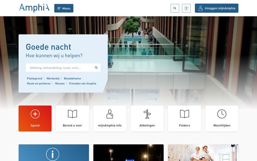Image resolution: width=257 pixels, height=161 pixels.
Task: Click the Folders book icon
Action: point(185,114)
